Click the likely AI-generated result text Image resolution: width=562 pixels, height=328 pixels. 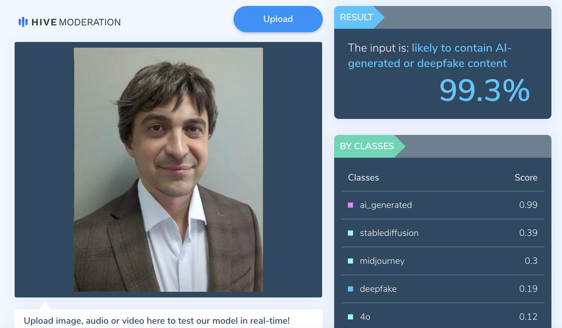pos(430,56)
